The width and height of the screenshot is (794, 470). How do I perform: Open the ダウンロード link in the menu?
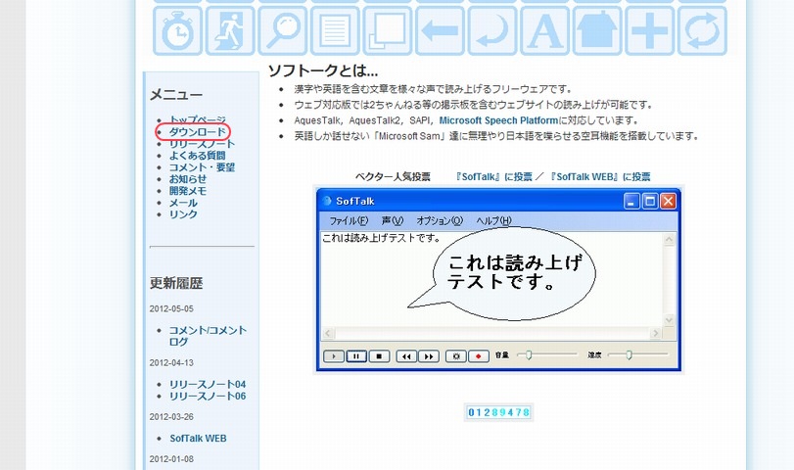point(198,131)
